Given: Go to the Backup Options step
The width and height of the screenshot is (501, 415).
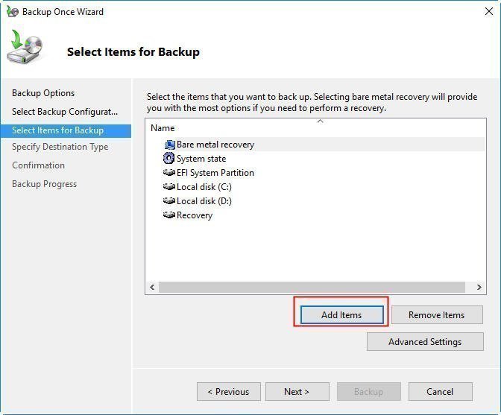Looking at the screenshot, I should tap(43, 93).
